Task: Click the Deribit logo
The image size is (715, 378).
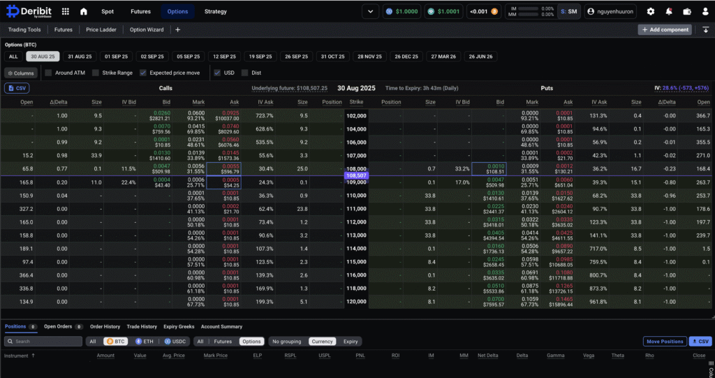Action: (29, 12)
